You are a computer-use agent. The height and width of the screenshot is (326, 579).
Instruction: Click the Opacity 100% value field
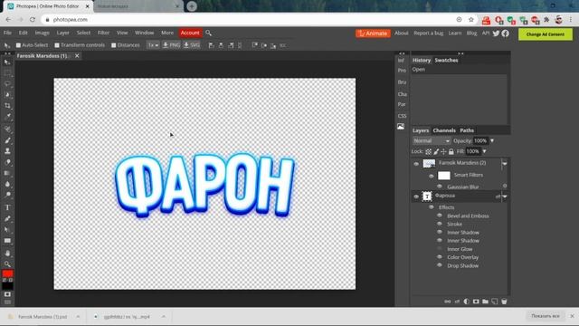click(x=480, y=141)
